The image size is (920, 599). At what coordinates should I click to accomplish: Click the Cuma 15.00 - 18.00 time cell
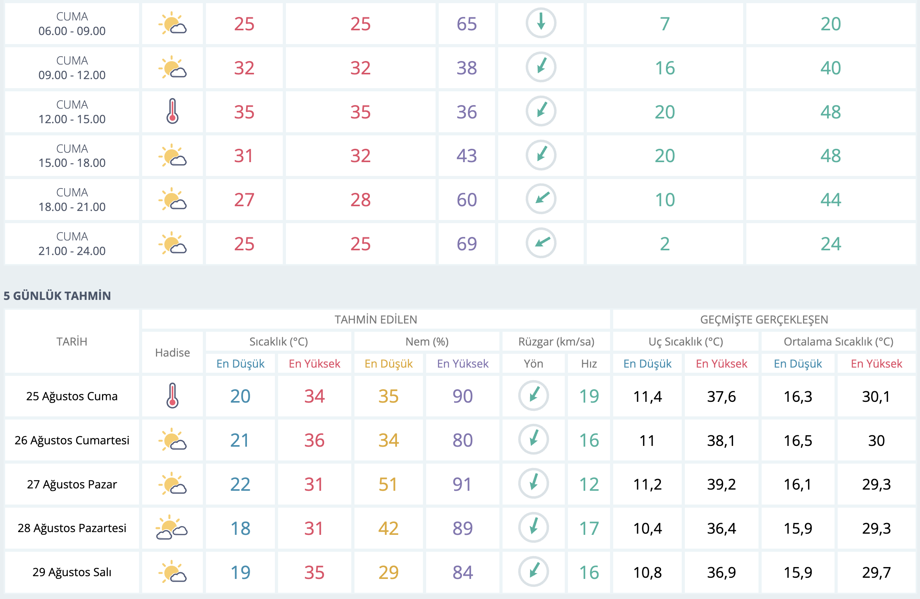point(72,155)
